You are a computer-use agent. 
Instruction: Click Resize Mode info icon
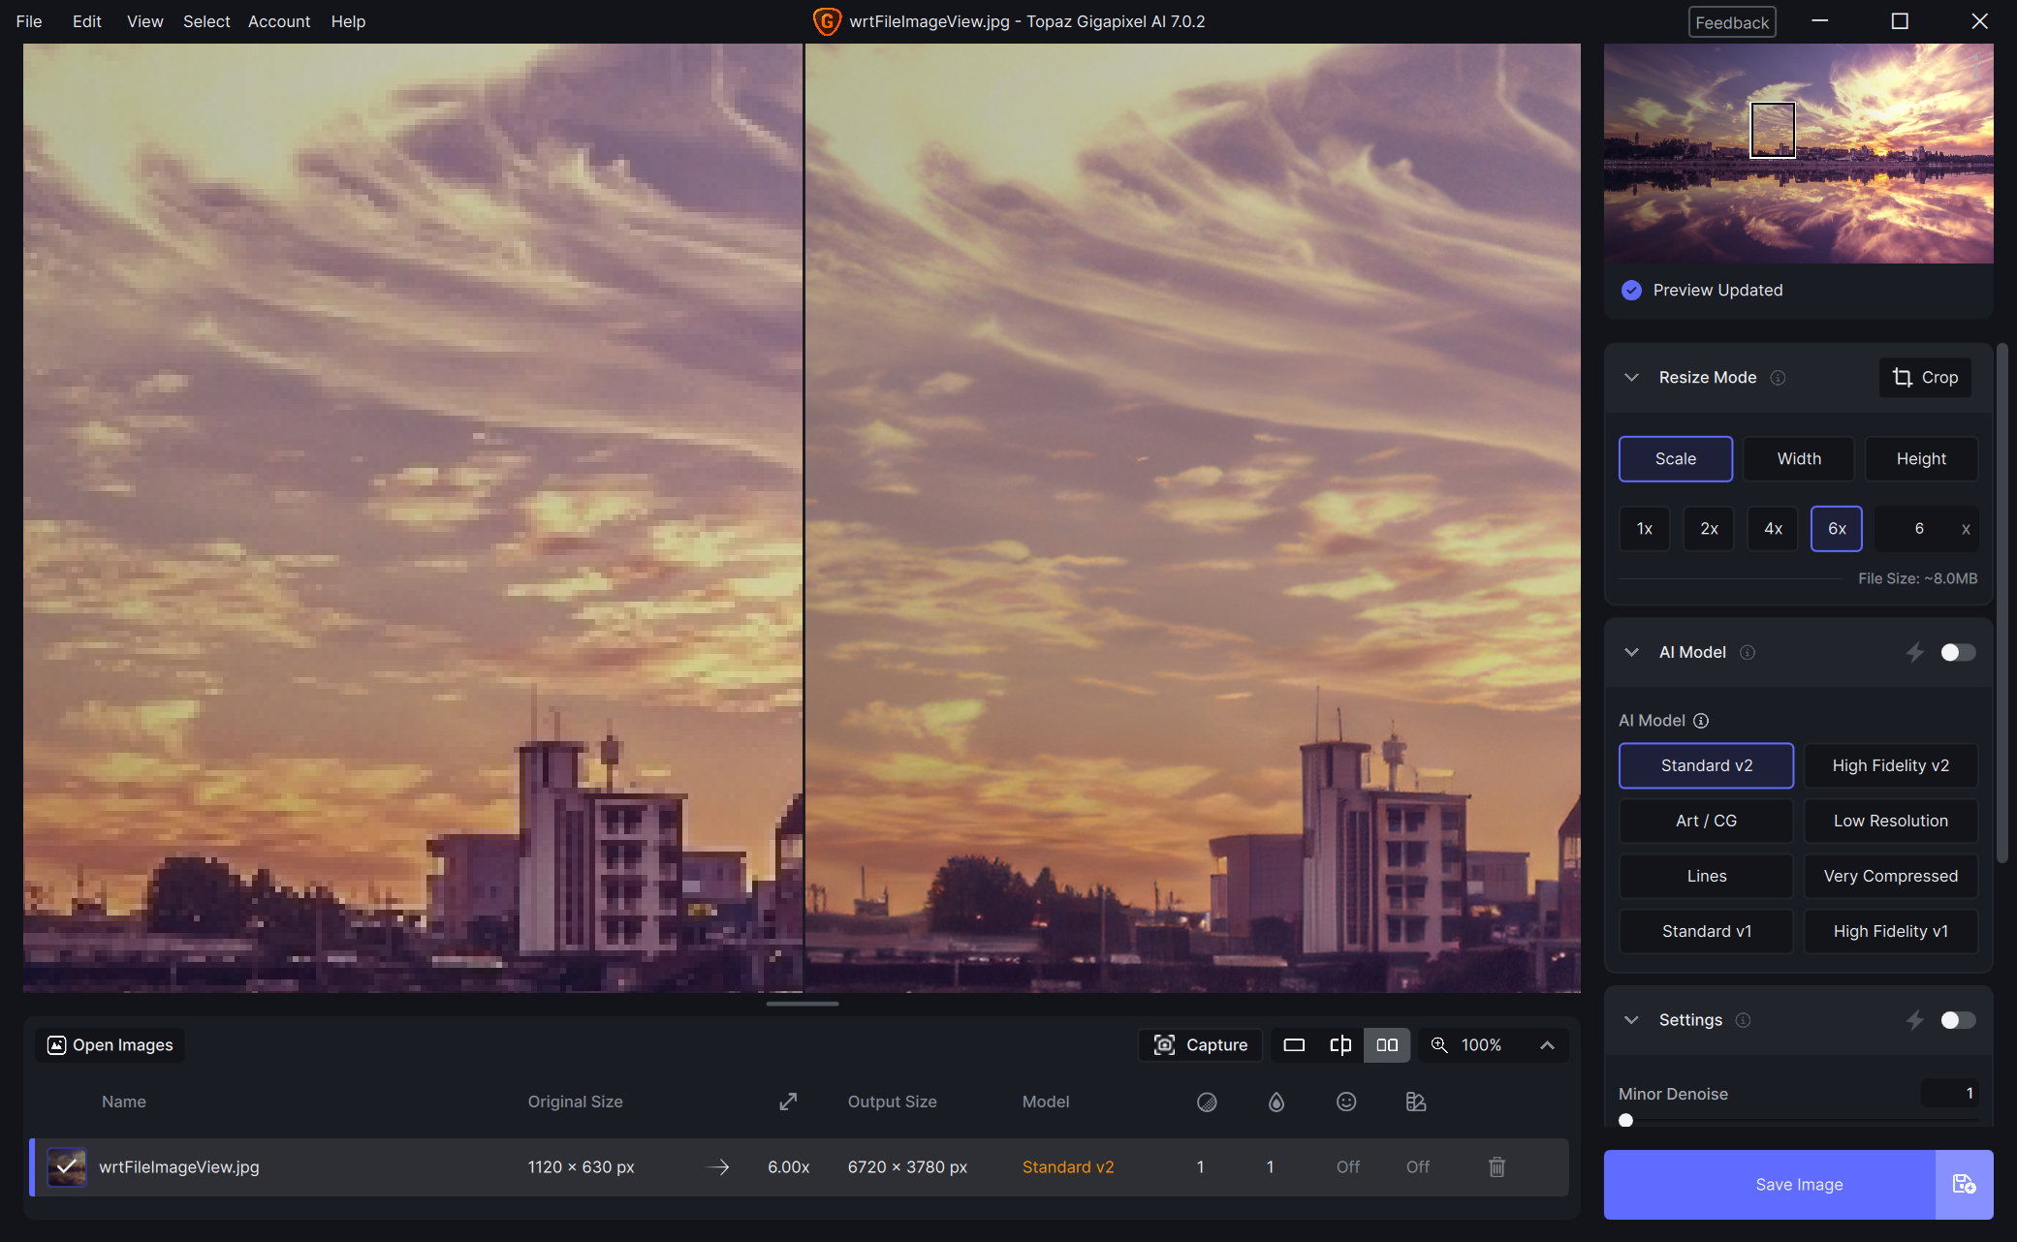[1778, 378]
